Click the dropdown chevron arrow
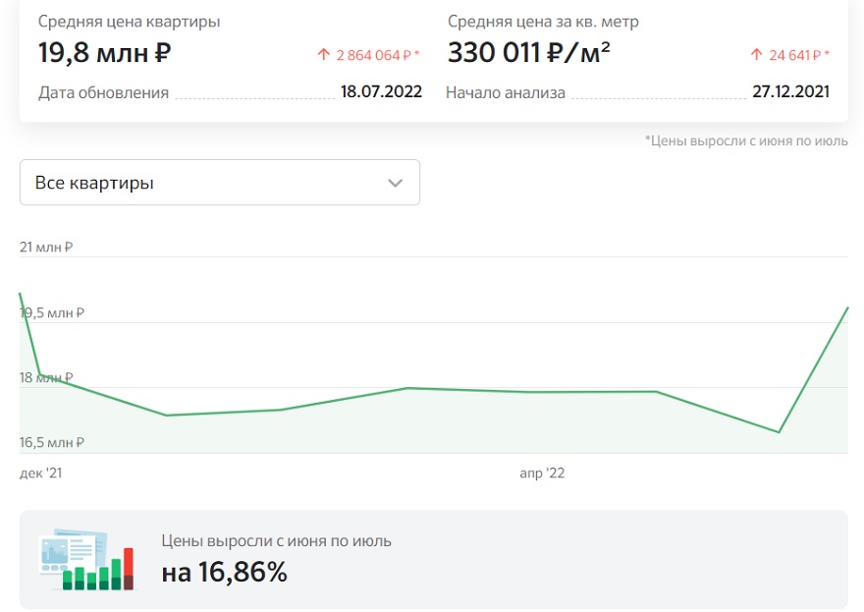The image size is (864, 612). point(395,183)
